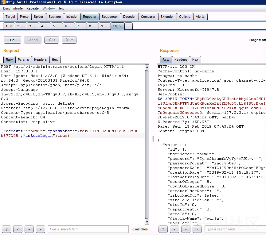The width and height of the screenshot is (266, 235).
Task: Switch to the Proxy tab
Action: click(24, 17)
